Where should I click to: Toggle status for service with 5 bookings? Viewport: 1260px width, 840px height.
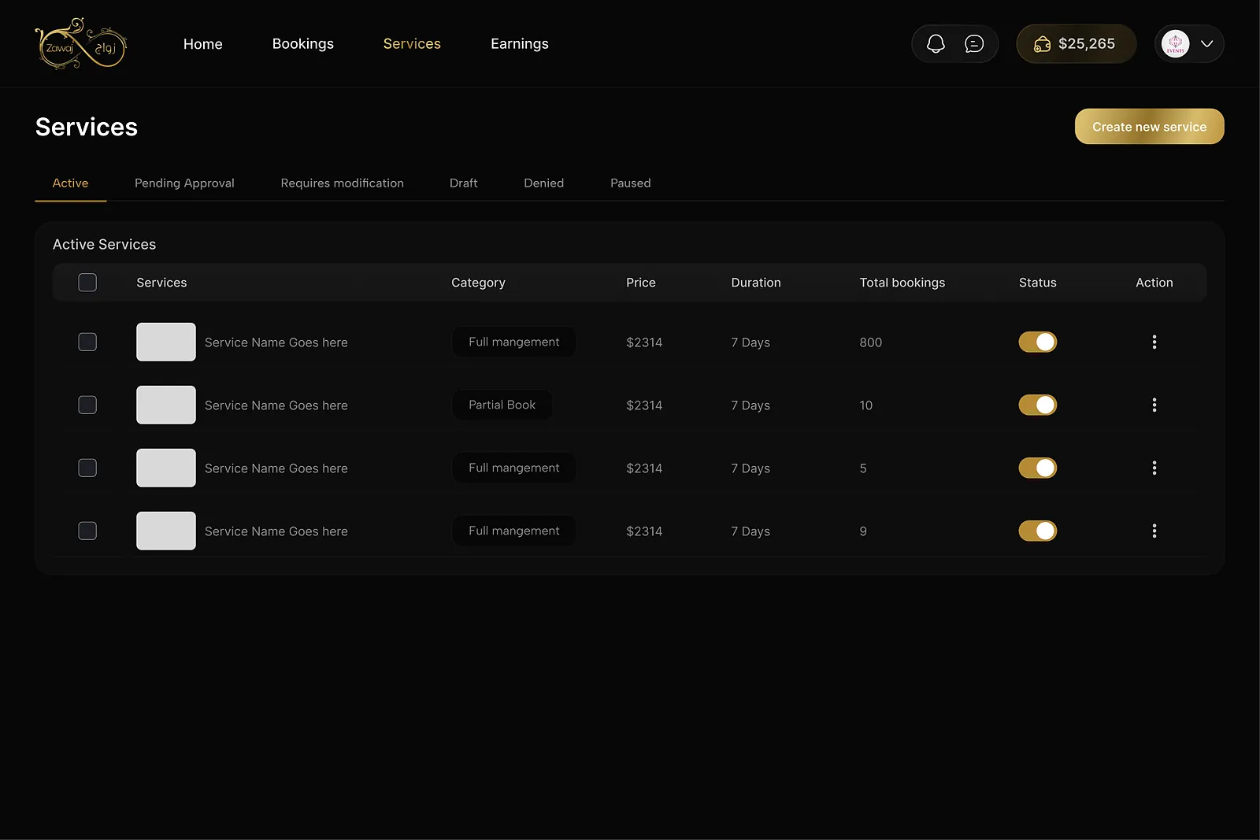pyautogui.click(x=1037, y=468)
